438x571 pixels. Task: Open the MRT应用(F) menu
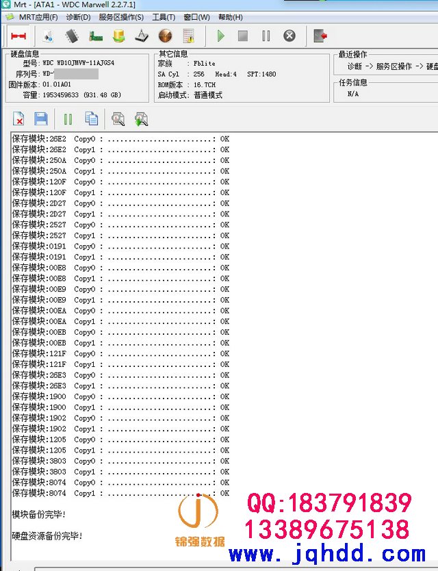pos(38,17)
